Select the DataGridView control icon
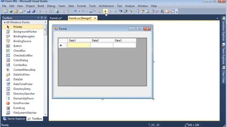The height and width of the screenshot is (127, 227). coord(8,74)
